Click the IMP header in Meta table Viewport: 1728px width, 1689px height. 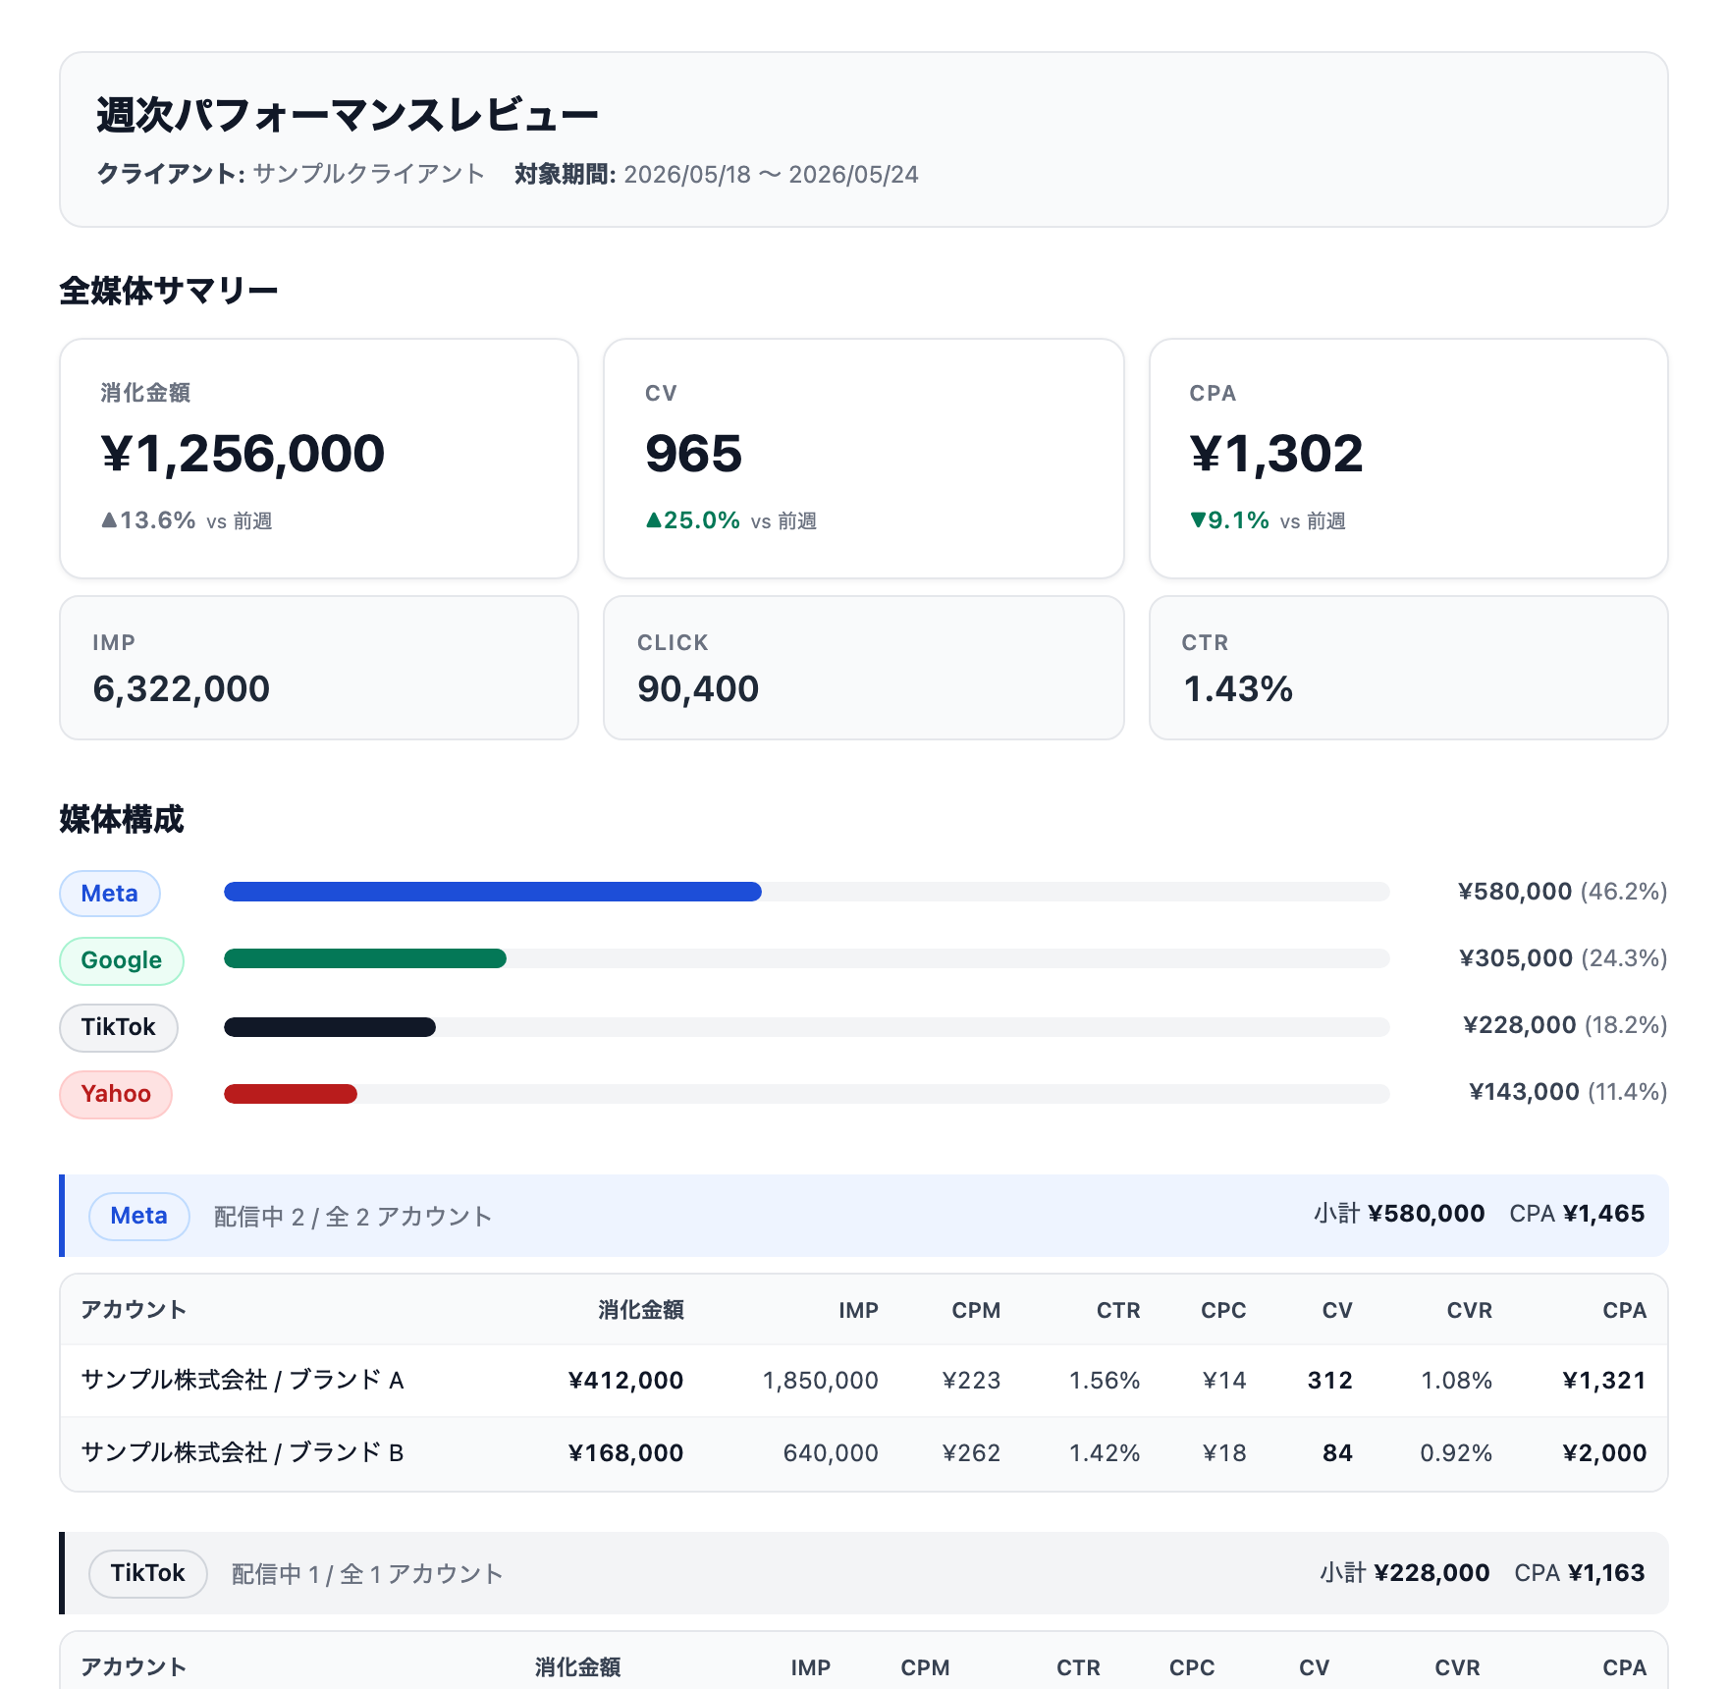858,1310
